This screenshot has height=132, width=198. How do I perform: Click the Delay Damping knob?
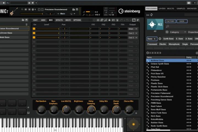pyautogui.click(x=91, y=109)
